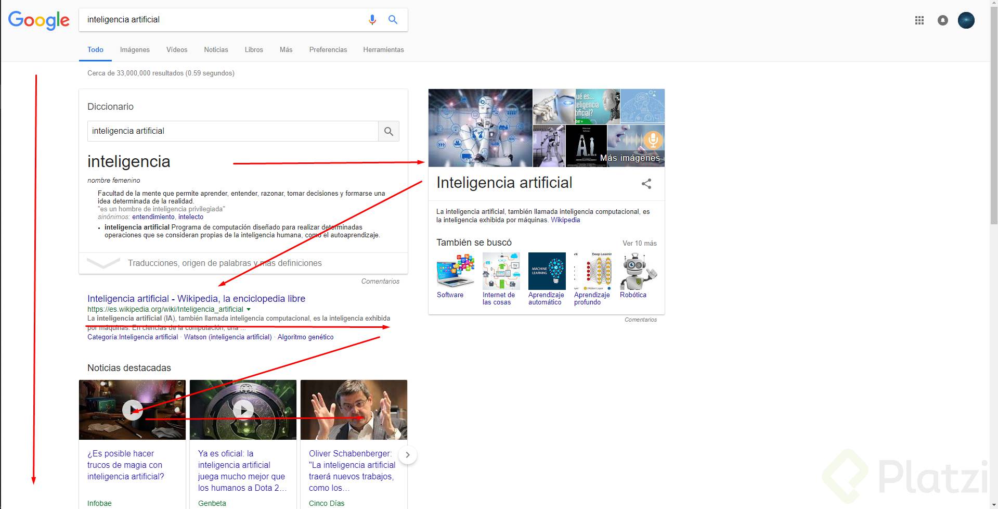Click the Google logo
Viewport: 998px width, 509px height.
tap(38, 20)
